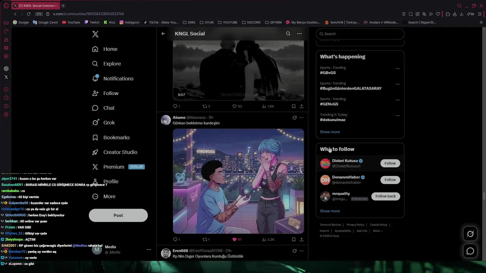Open the Chat section
Screen dimensions: 486x273
[x=104, y=108]
